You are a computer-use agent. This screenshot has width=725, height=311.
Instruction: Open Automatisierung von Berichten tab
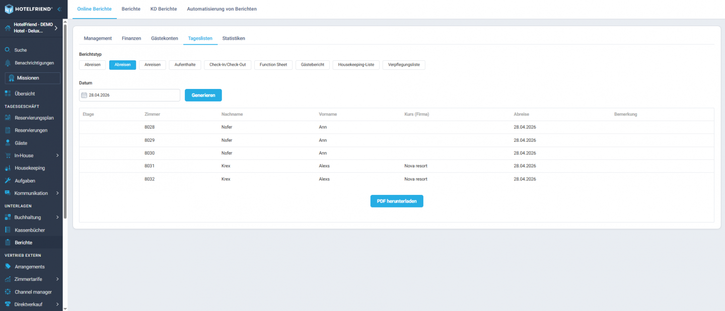pyautogui.click(x=222, y=9)
